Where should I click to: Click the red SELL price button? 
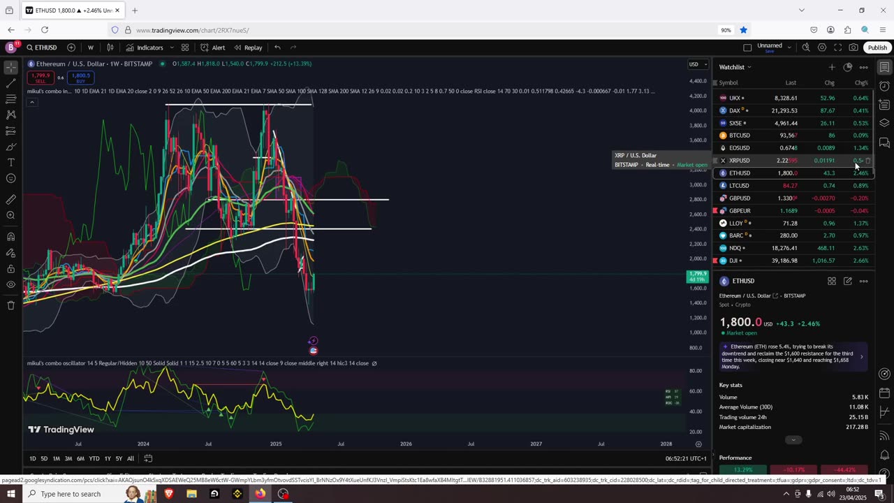pyautogui.click(x=41, y=78)
